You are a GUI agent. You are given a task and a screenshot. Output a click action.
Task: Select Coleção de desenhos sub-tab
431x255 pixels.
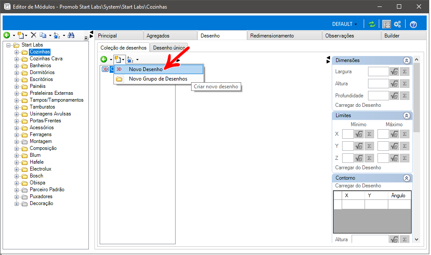(123, 48)
